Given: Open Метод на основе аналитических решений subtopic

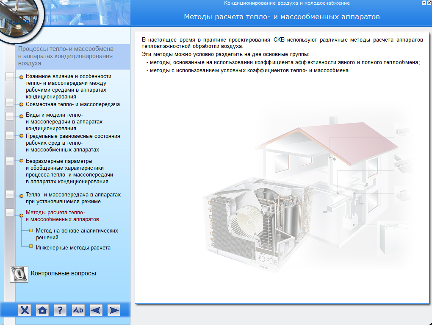Looking at the screenshot, I should (77, 234).
